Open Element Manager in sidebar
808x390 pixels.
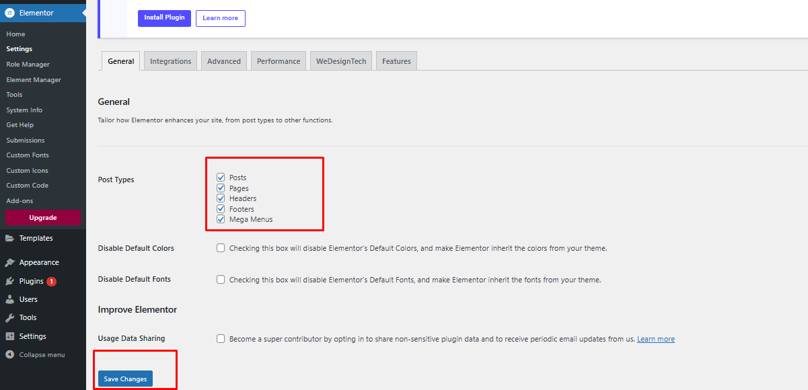(34, 79)
